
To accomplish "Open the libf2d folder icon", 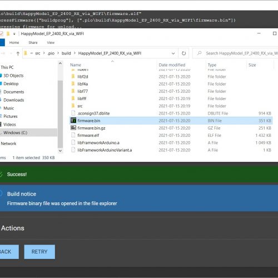I will click(x=73, y=76).
